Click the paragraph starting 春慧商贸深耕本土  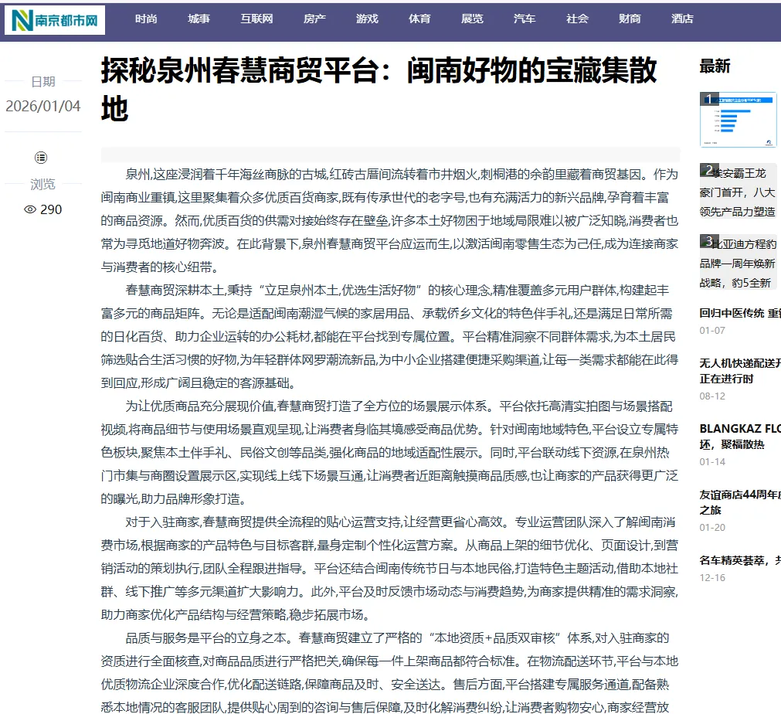[x=390, y=337]
